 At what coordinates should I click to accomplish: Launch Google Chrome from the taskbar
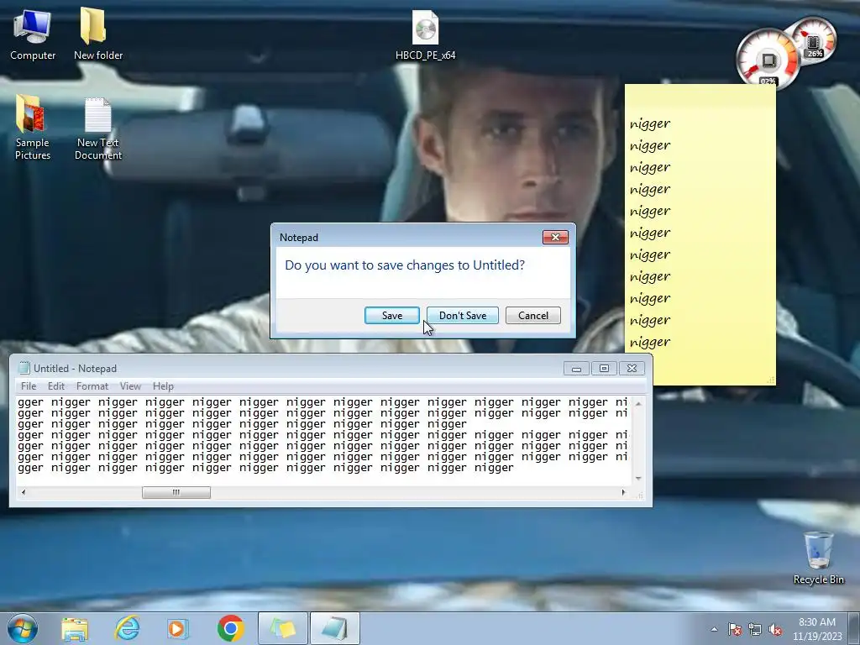pos(230,628)
